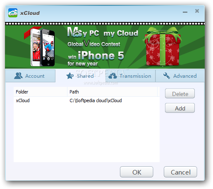Click the Transmission cloud upload icon
This screenshot has width=213, height=189.
(x=112, y=76)
